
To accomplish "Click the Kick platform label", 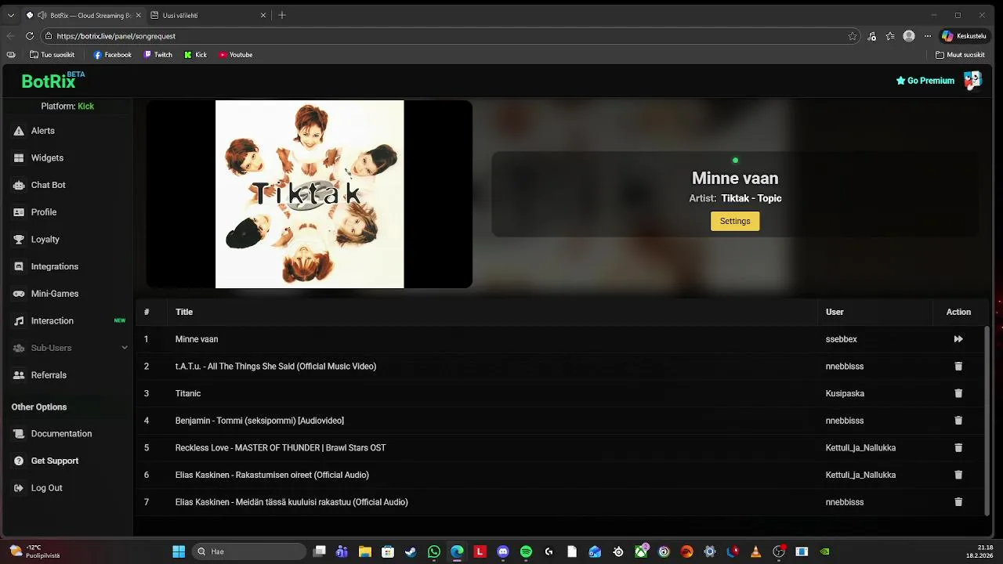I will coord(85,106).
